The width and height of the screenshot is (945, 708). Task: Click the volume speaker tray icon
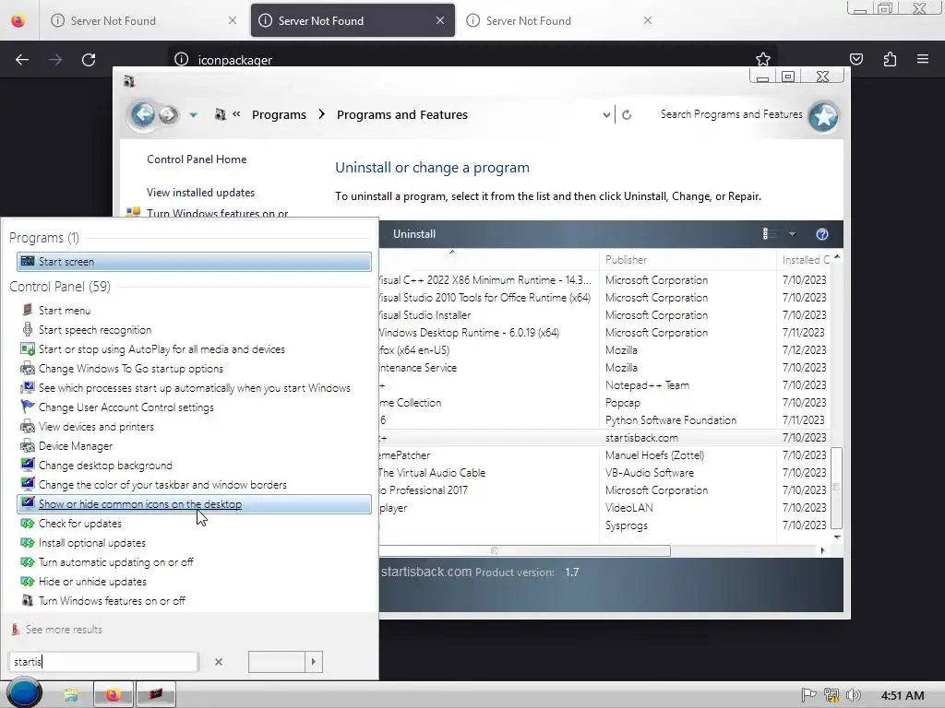(853, 695)
